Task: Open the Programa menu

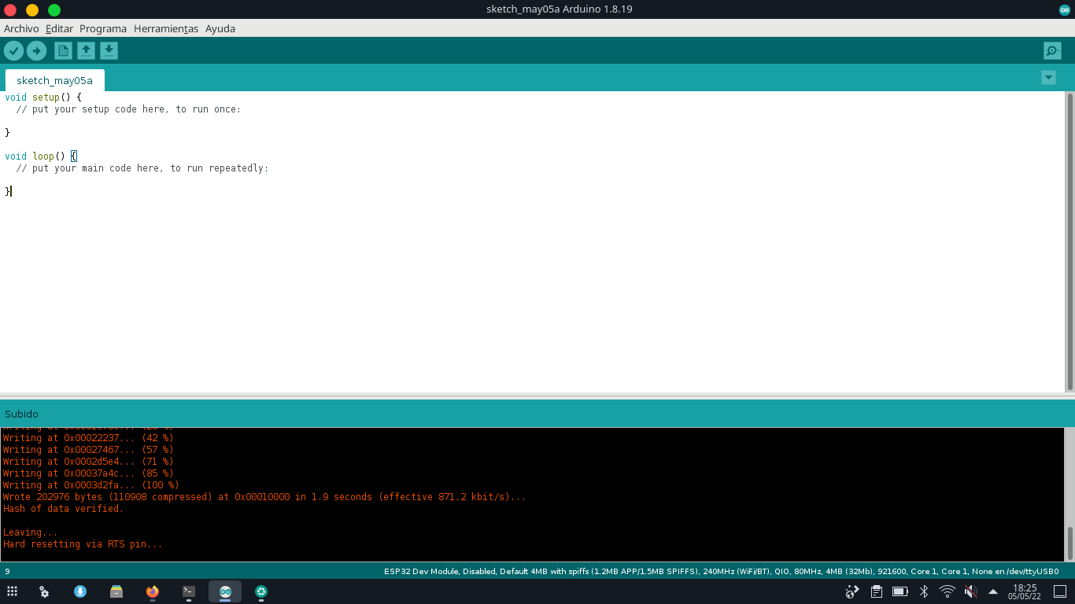Action: click(x=103, y=28)
